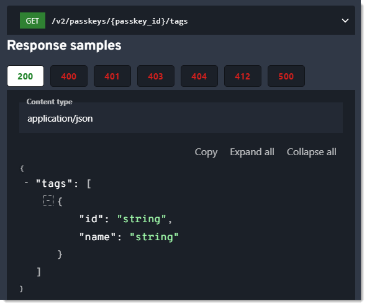The width and height of the screenshot is (367, 306).
Task: Click the "id" key in the JSON
Action: [x=91, y=219]
